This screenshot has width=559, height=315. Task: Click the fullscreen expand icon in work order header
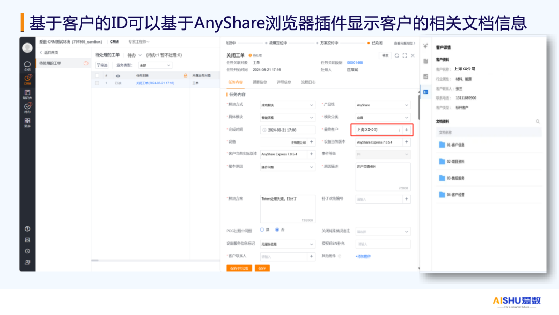(405, 55)
